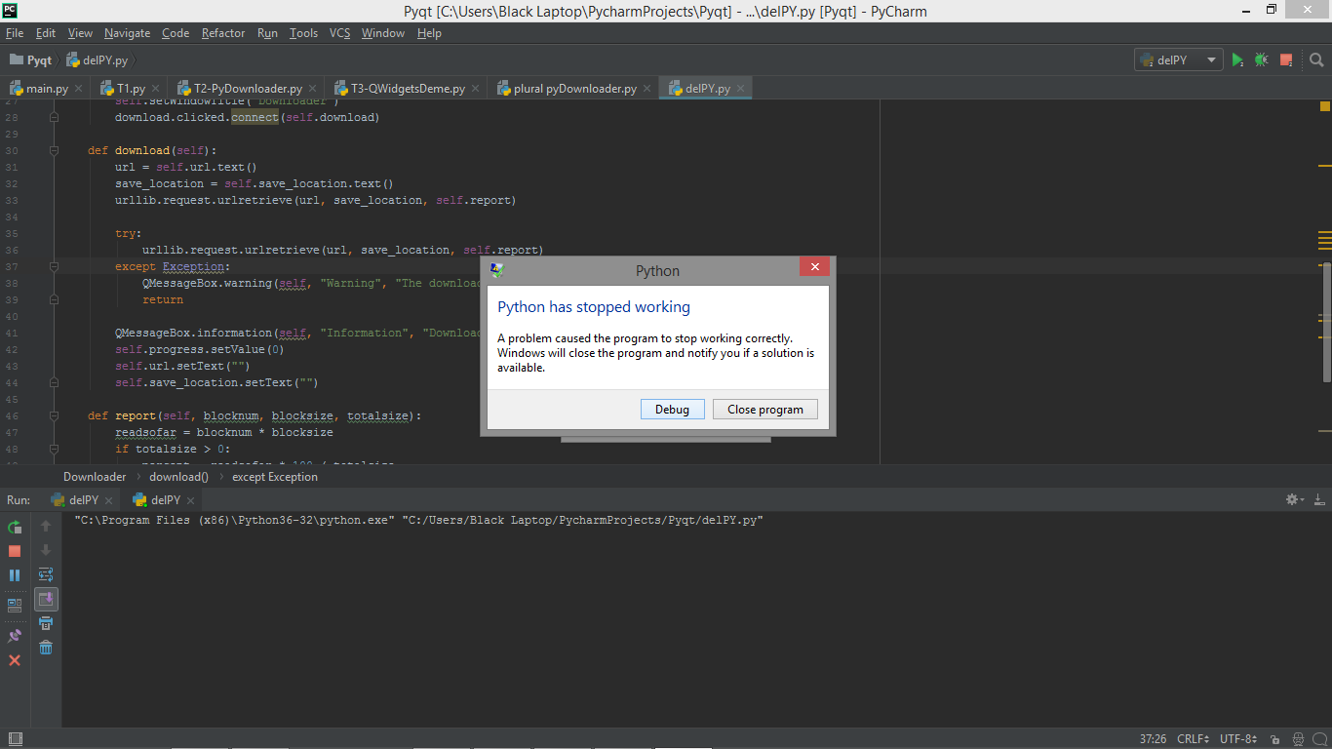Stop the process in the Run panel

(x=15, y=551)
